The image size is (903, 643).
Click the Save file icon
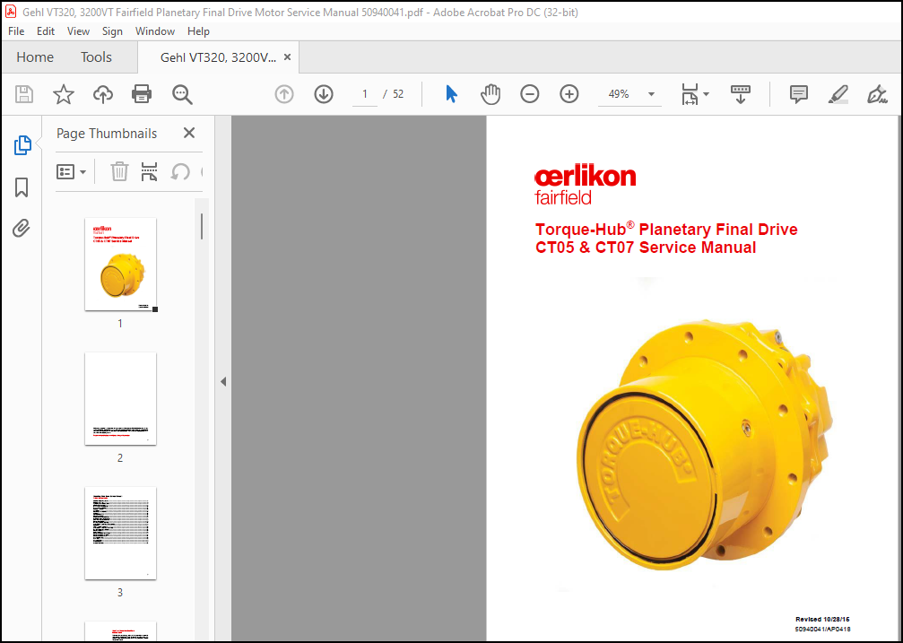point(24,94)
